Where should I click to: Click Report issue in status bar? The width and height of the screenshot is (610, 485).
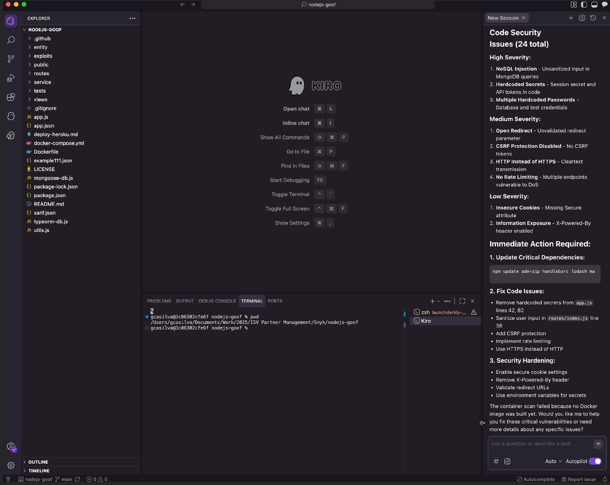click(x=578, y=479)
